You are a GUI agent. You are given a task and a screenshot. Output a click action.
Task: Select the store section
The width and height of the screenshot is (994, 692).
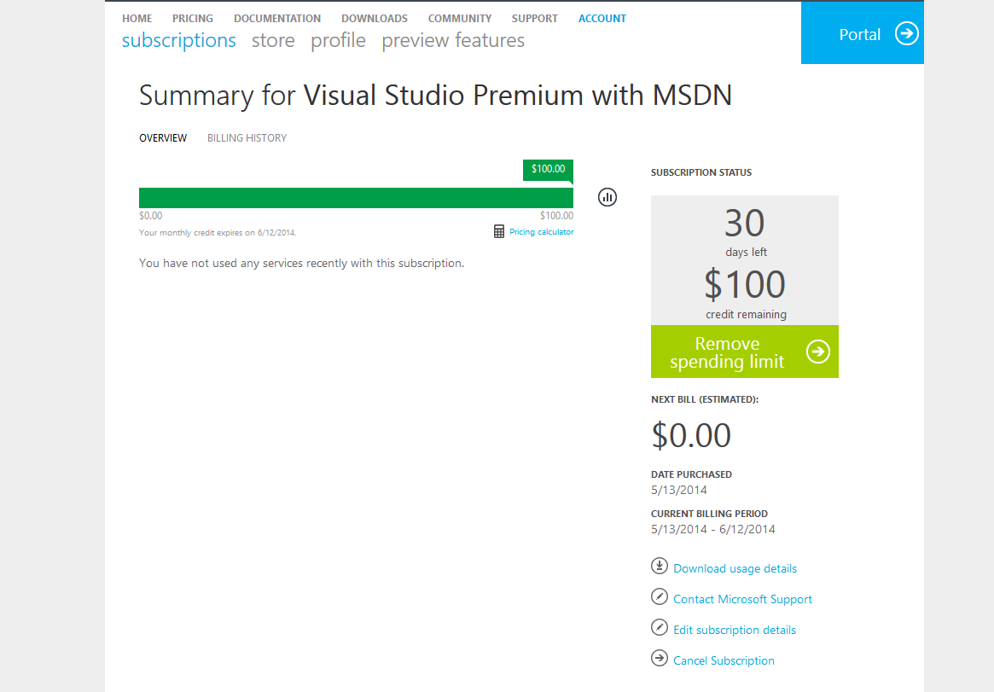tap(273, 40)
